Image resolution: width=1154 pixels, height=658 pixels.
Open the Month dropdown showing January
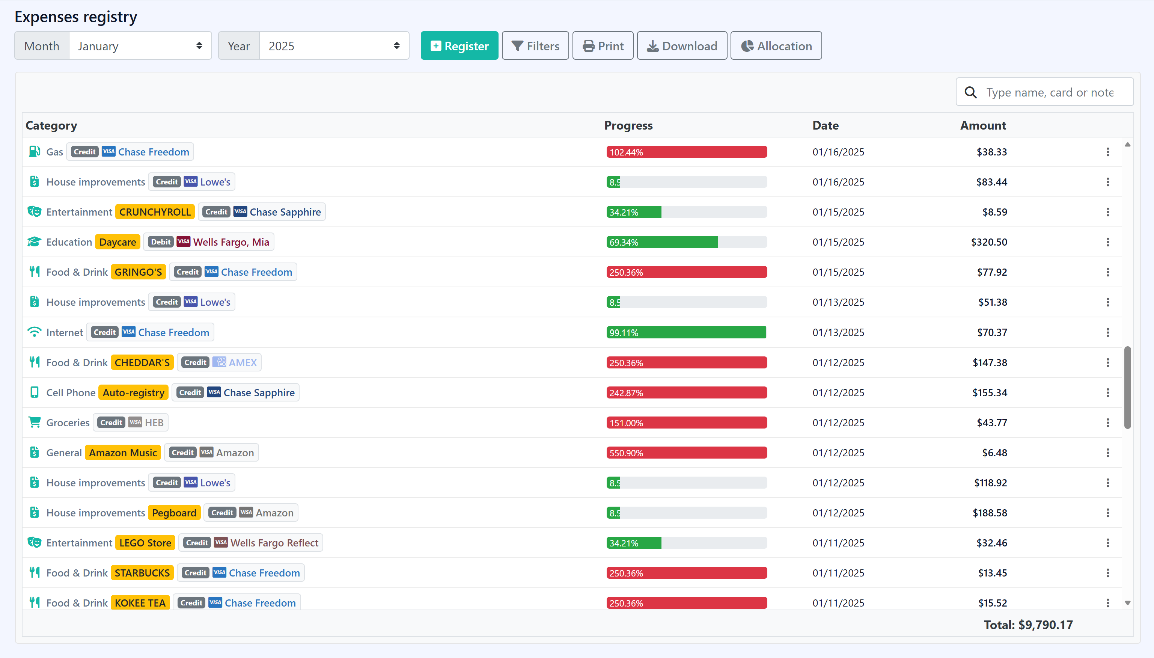140,46
